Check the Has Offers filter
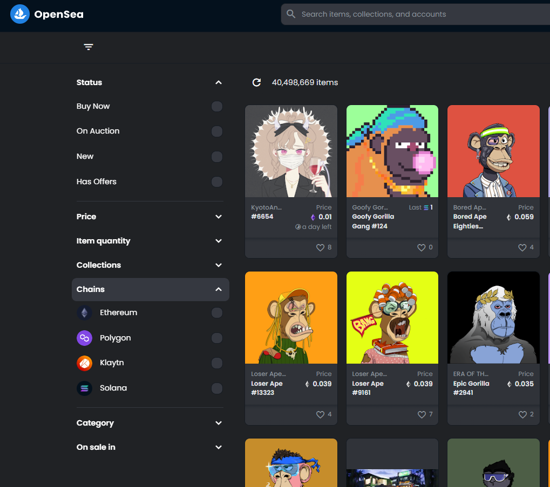 click(217, 182)
